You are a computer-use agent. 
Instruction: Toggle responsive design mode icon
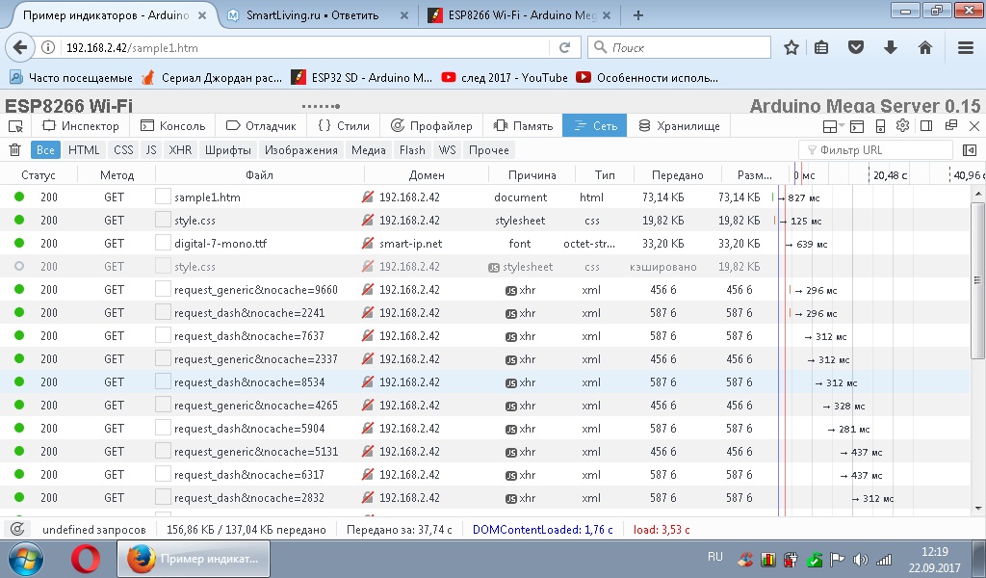[880, 126]
